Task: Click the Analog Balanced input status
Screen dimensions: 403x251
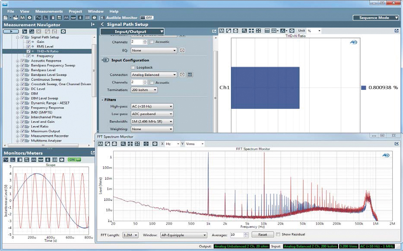Action: 310,246
